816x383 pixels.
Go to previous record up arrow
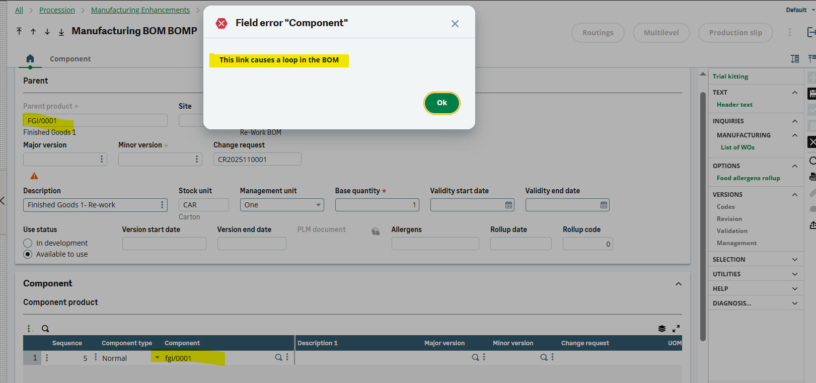point(33,31)
